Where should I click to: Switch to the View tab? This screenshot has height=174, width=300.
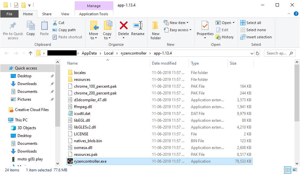[65, 14]
